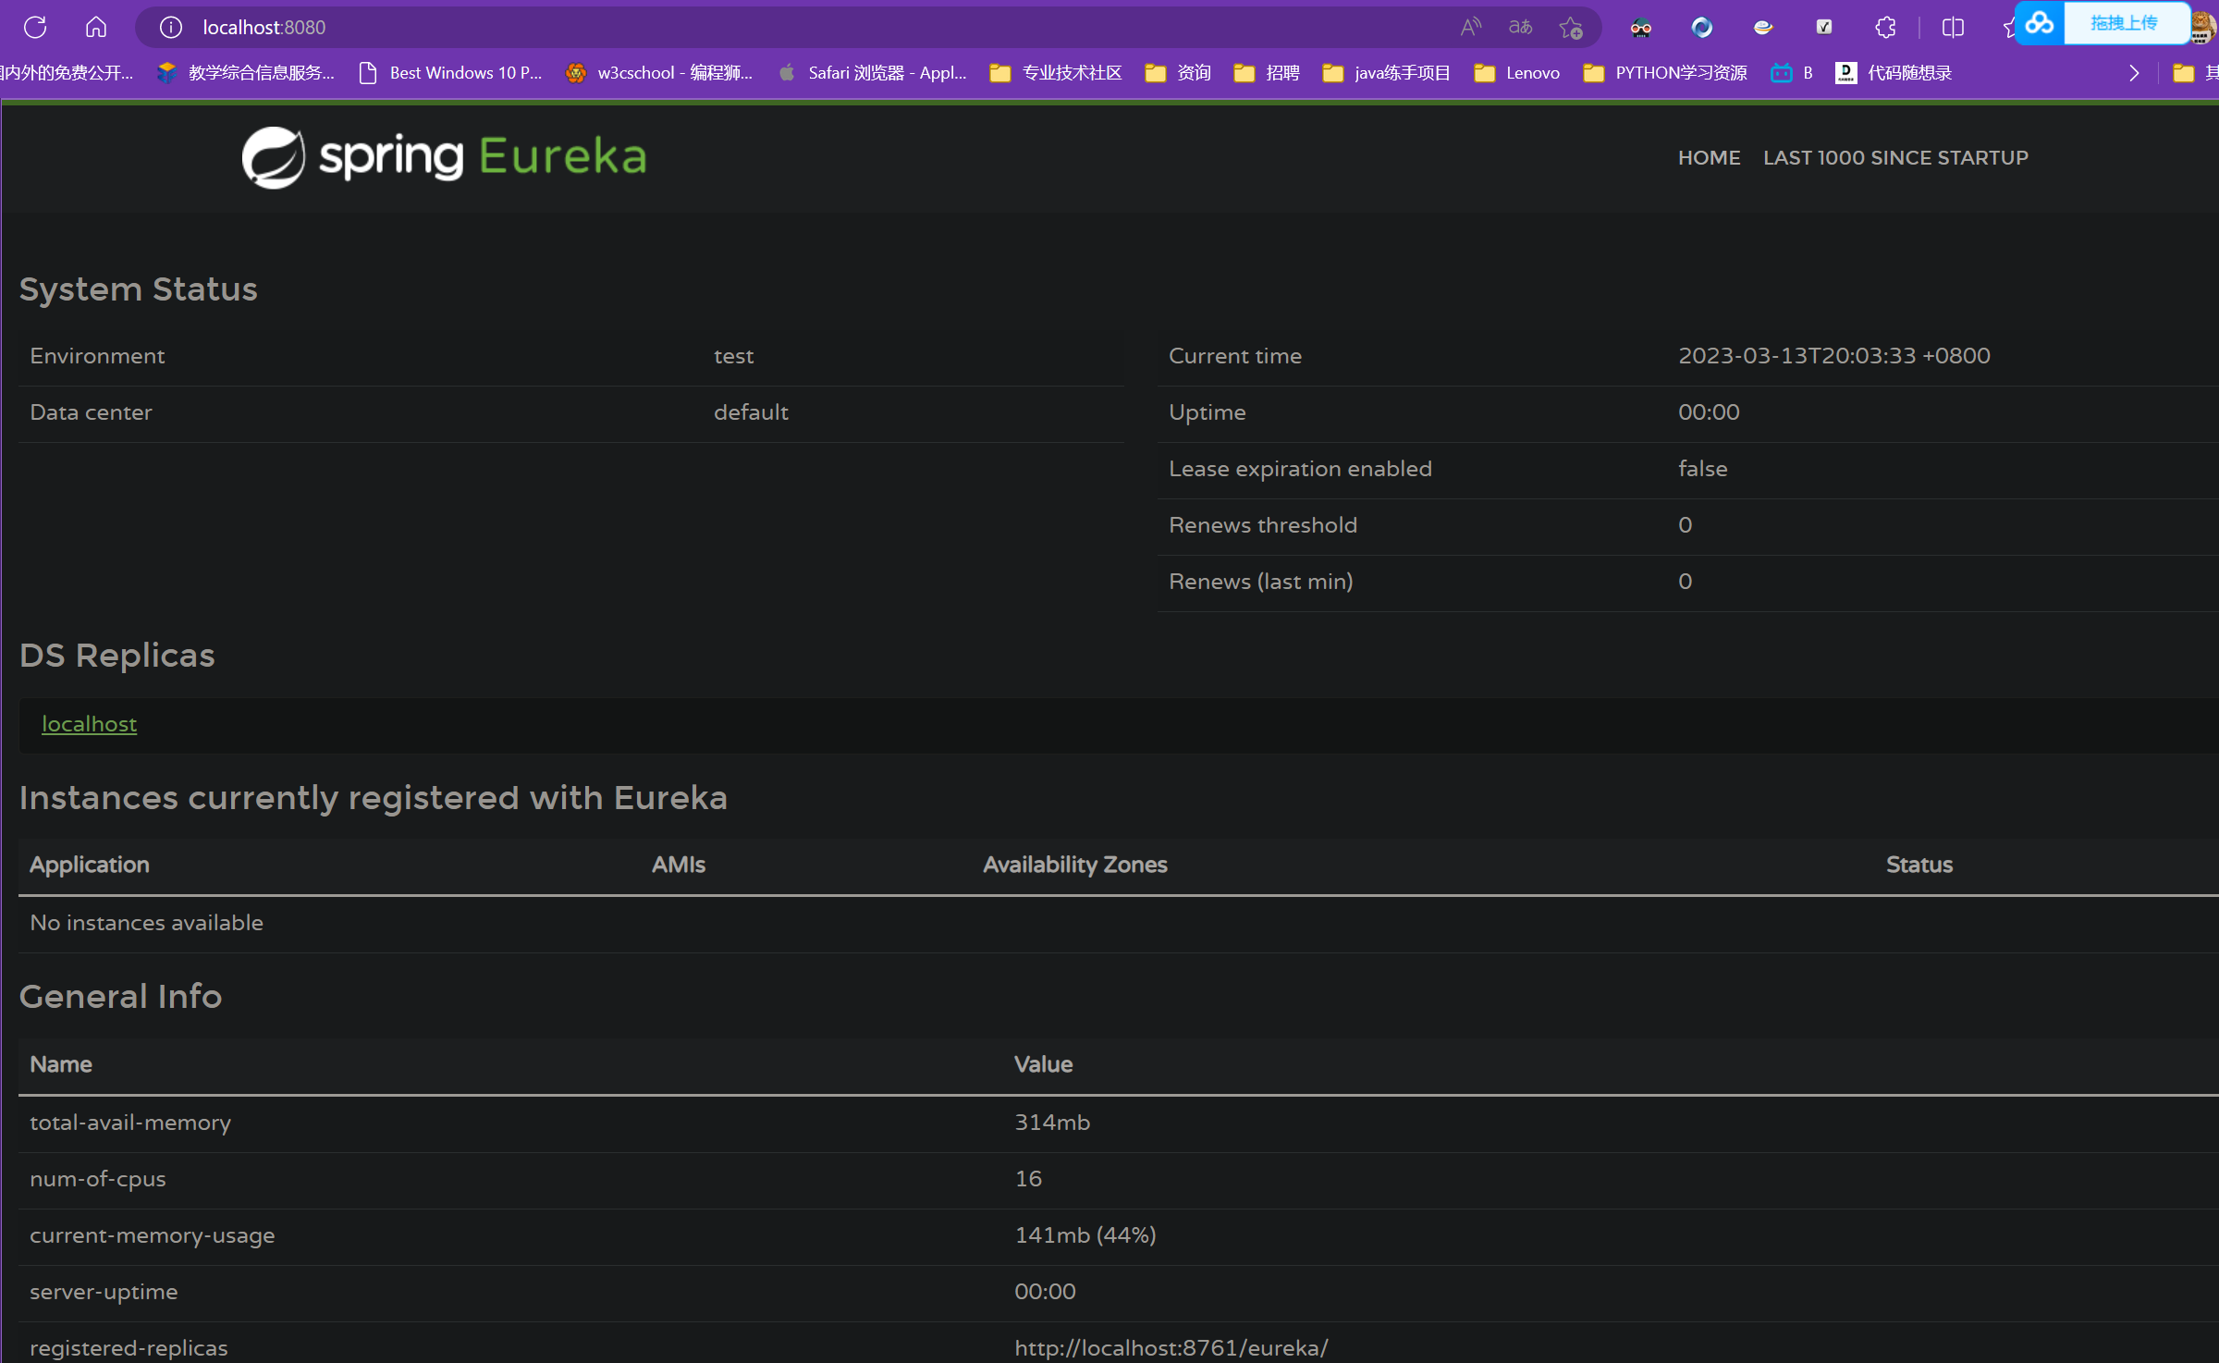Open the 教学综合信息服务 bookmark
The image size is (2219, 1363).
tap(246, 73)
